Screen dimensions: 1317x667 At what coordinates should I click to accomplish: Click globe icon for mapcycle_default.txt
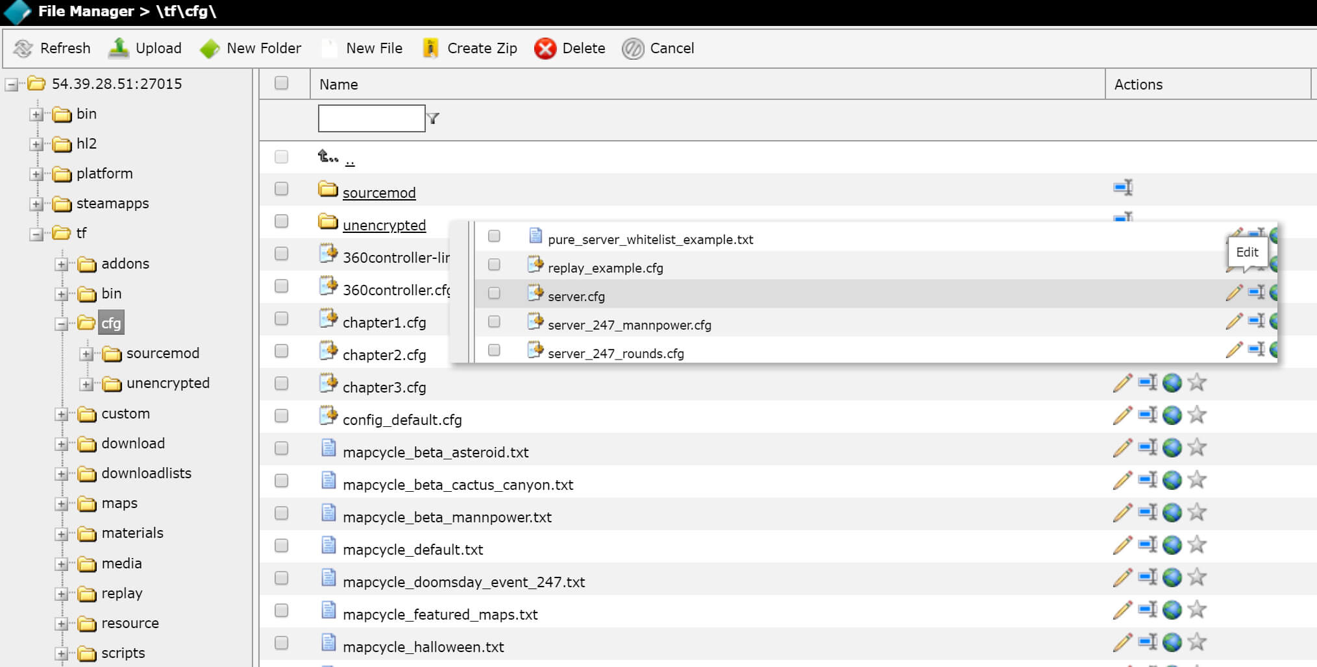1172,545
